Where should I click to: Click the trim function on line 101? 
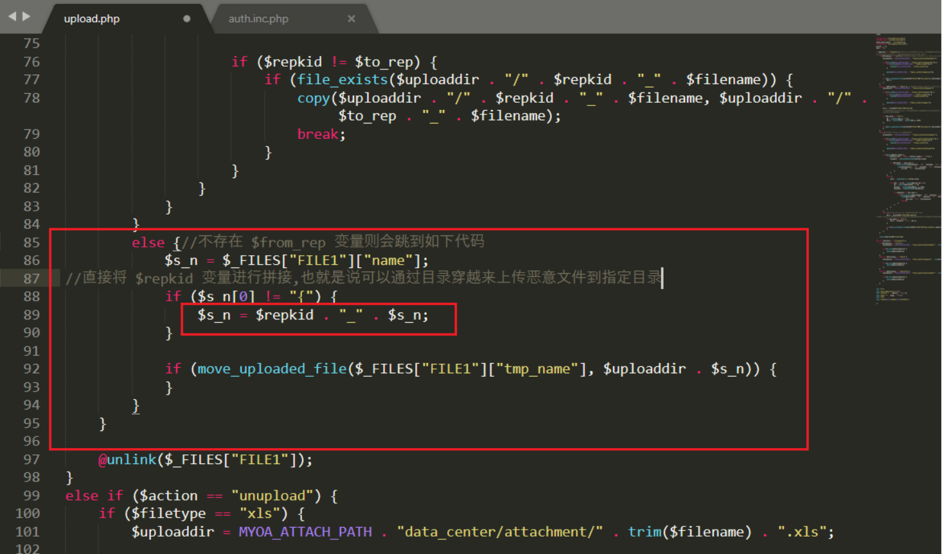click(x=644, y=532)
